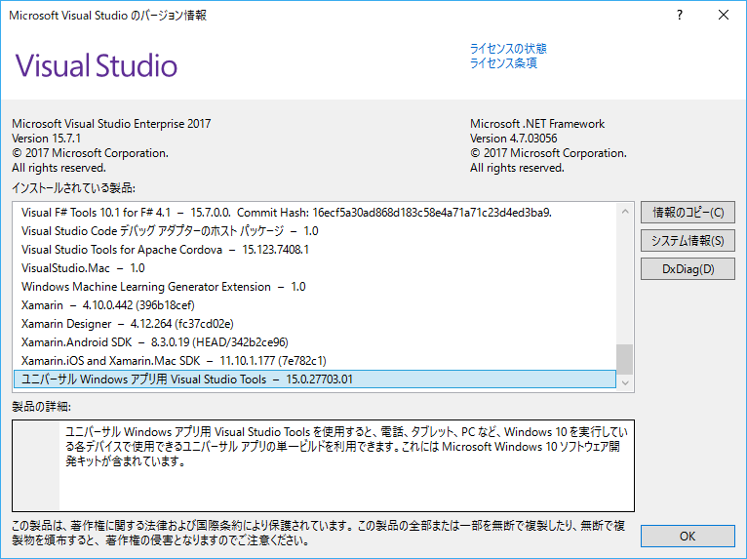Click the Microsoft .NET Framework text

(x=537, y=124)
